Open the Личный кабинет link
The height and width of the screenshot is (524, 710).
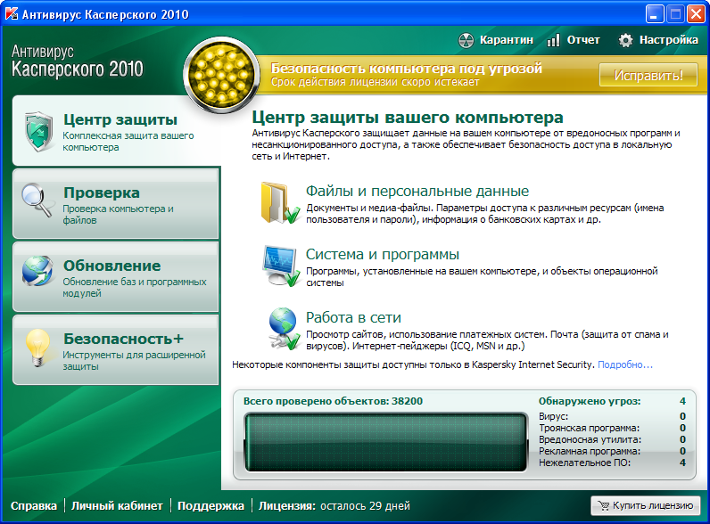pyautogui.click(x=117, y=506)
